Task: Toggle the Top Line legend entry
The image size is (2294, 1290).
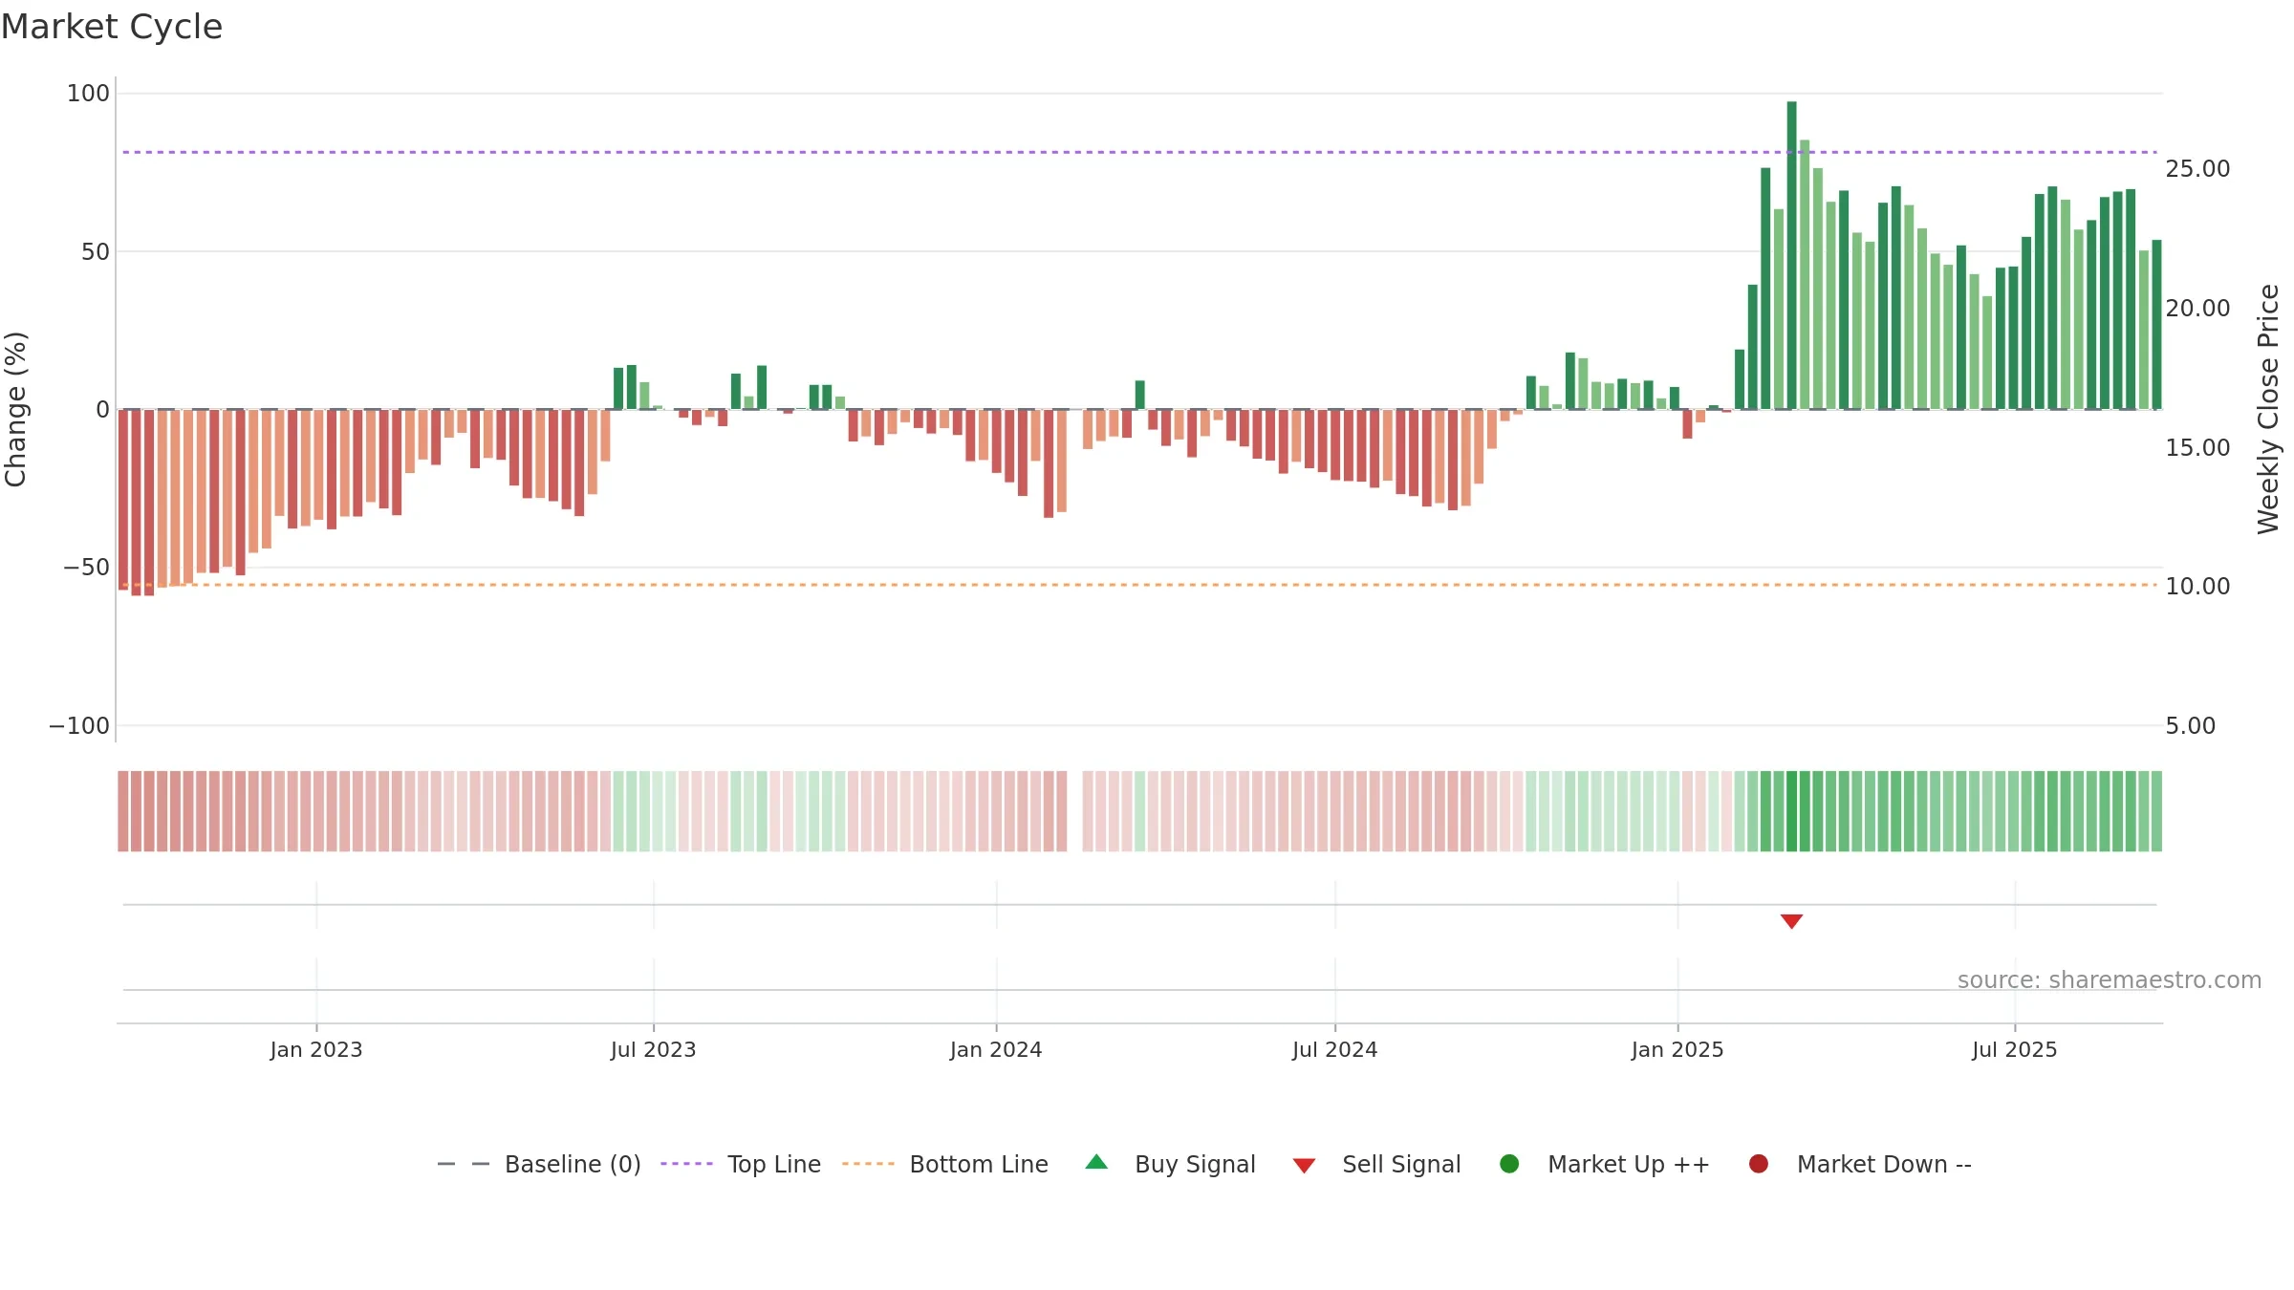Action: point(741,1164)
